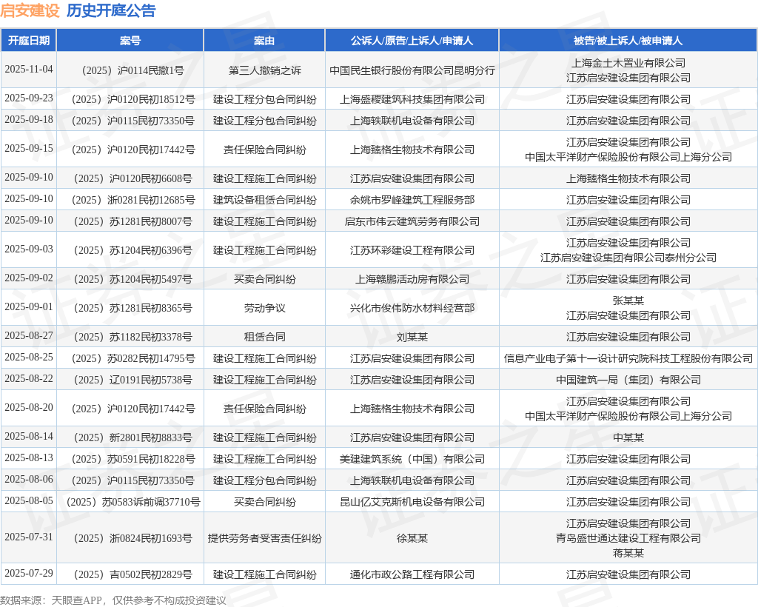Viewport: 758px width, 607px height.
Task: Select the 被告/被上诉人/被申请人 column header
Action: [628, 41]
